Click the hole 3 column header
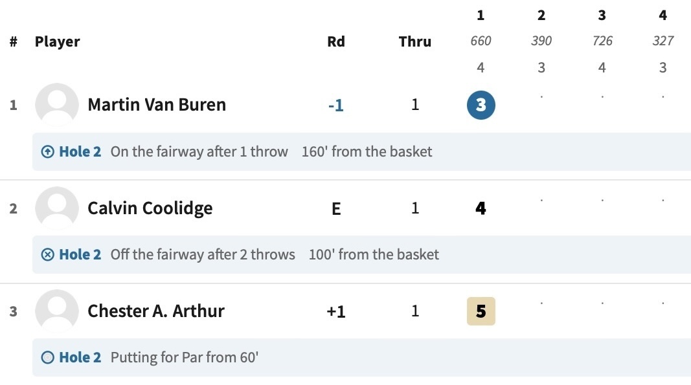This screenshot has height=385, width=691. 602,16
